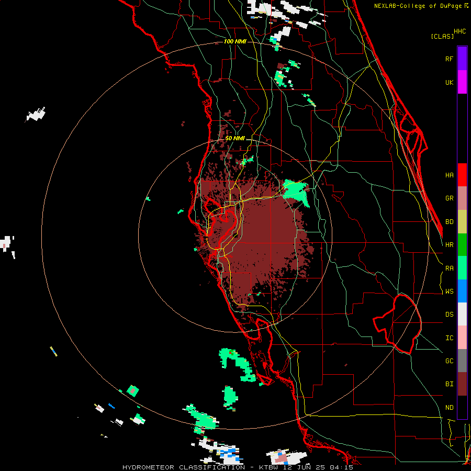This screenshot has height=471, width=471.
Task: Click the "UK" legend label
Action: click(x=449, y=82)
